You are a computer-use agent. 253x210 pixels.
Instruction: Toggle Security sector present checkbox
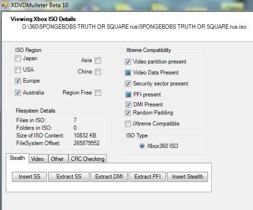(128, 84)
